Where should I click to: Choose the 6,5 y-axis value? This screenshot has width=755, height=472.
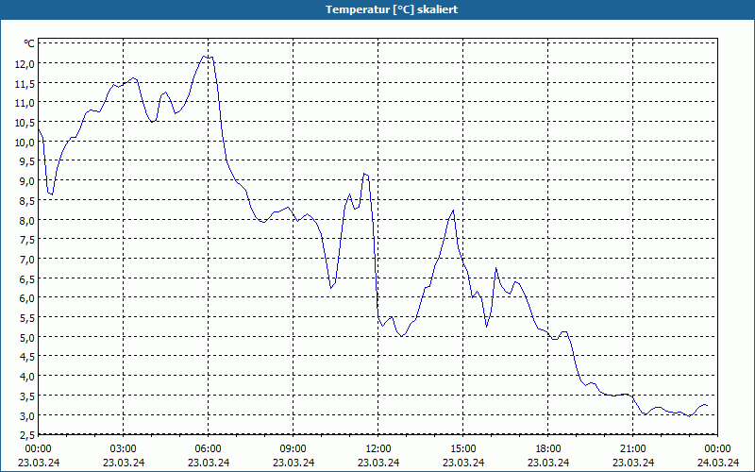(x=29, y=278)
